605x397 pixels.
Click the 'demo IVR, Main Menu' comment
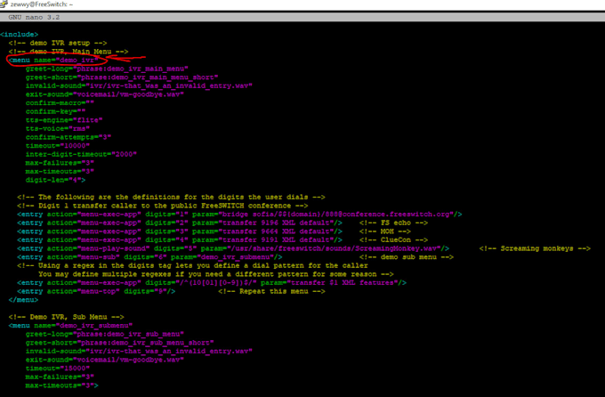(x=69, y=52)
